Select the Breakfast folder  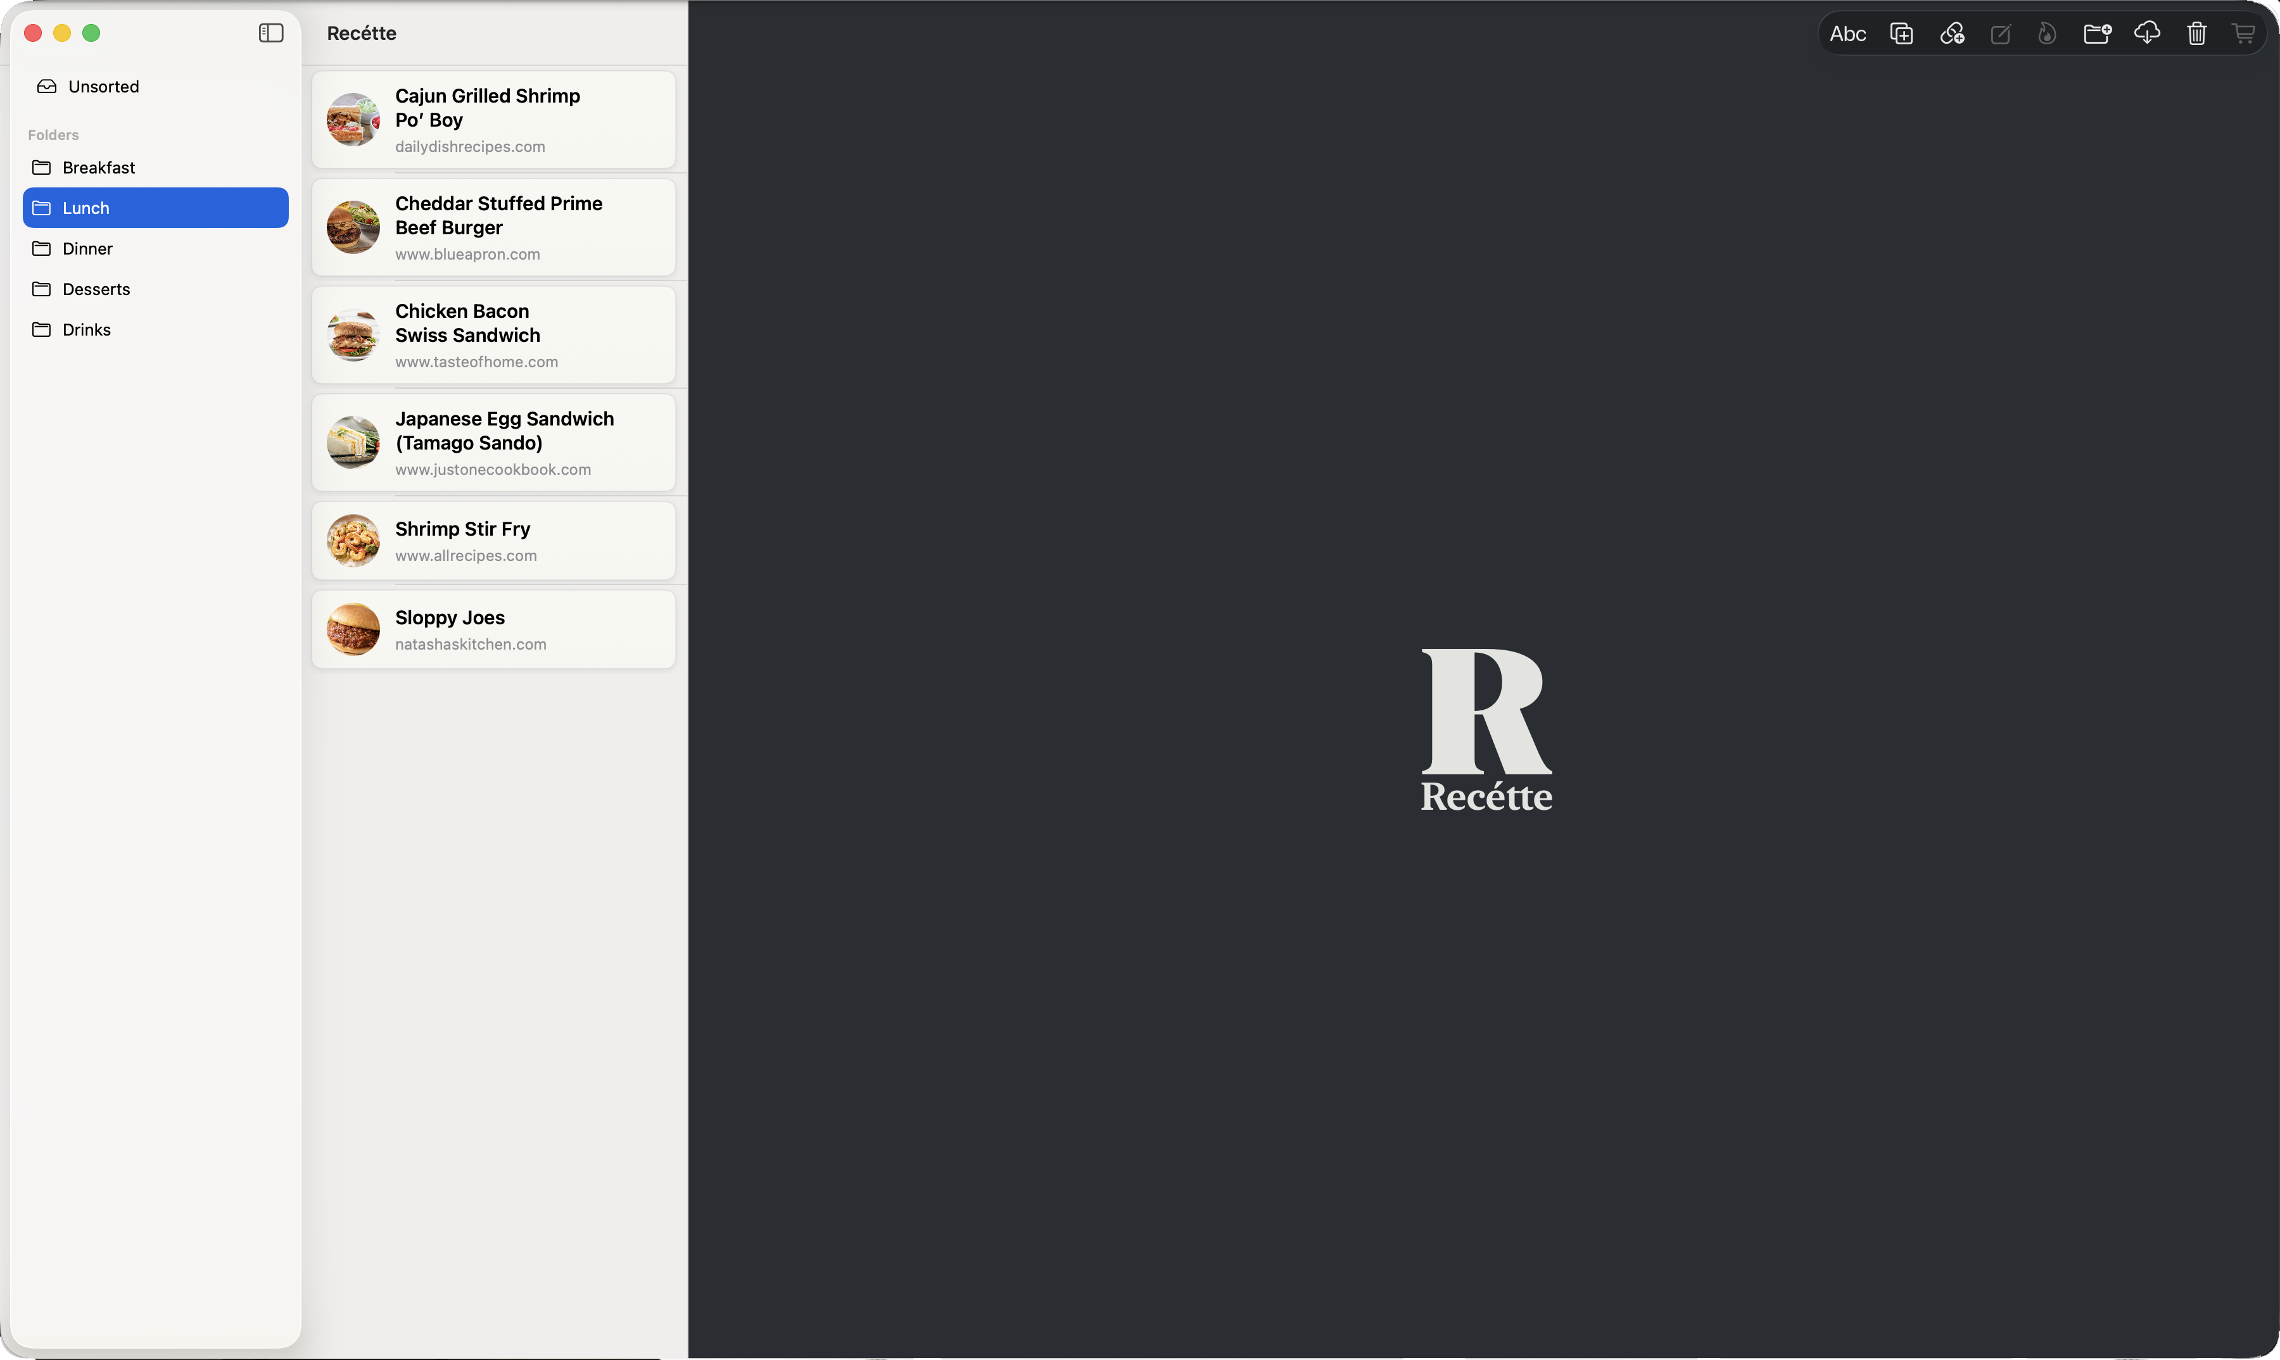(98, 168)
